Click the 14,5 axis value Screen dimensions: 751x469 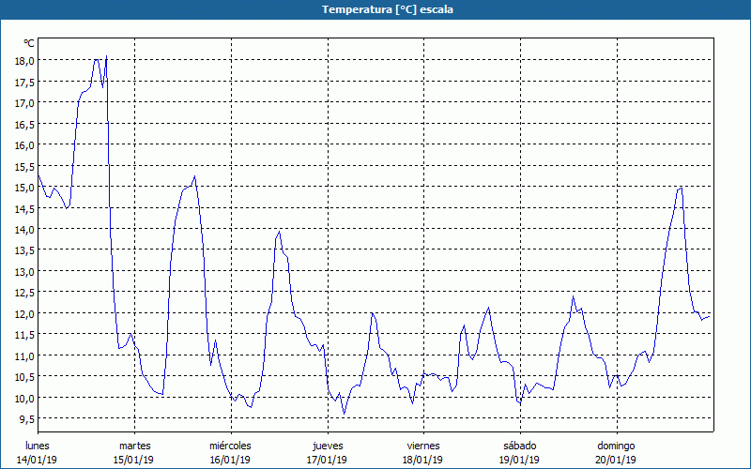coord(26,208)
